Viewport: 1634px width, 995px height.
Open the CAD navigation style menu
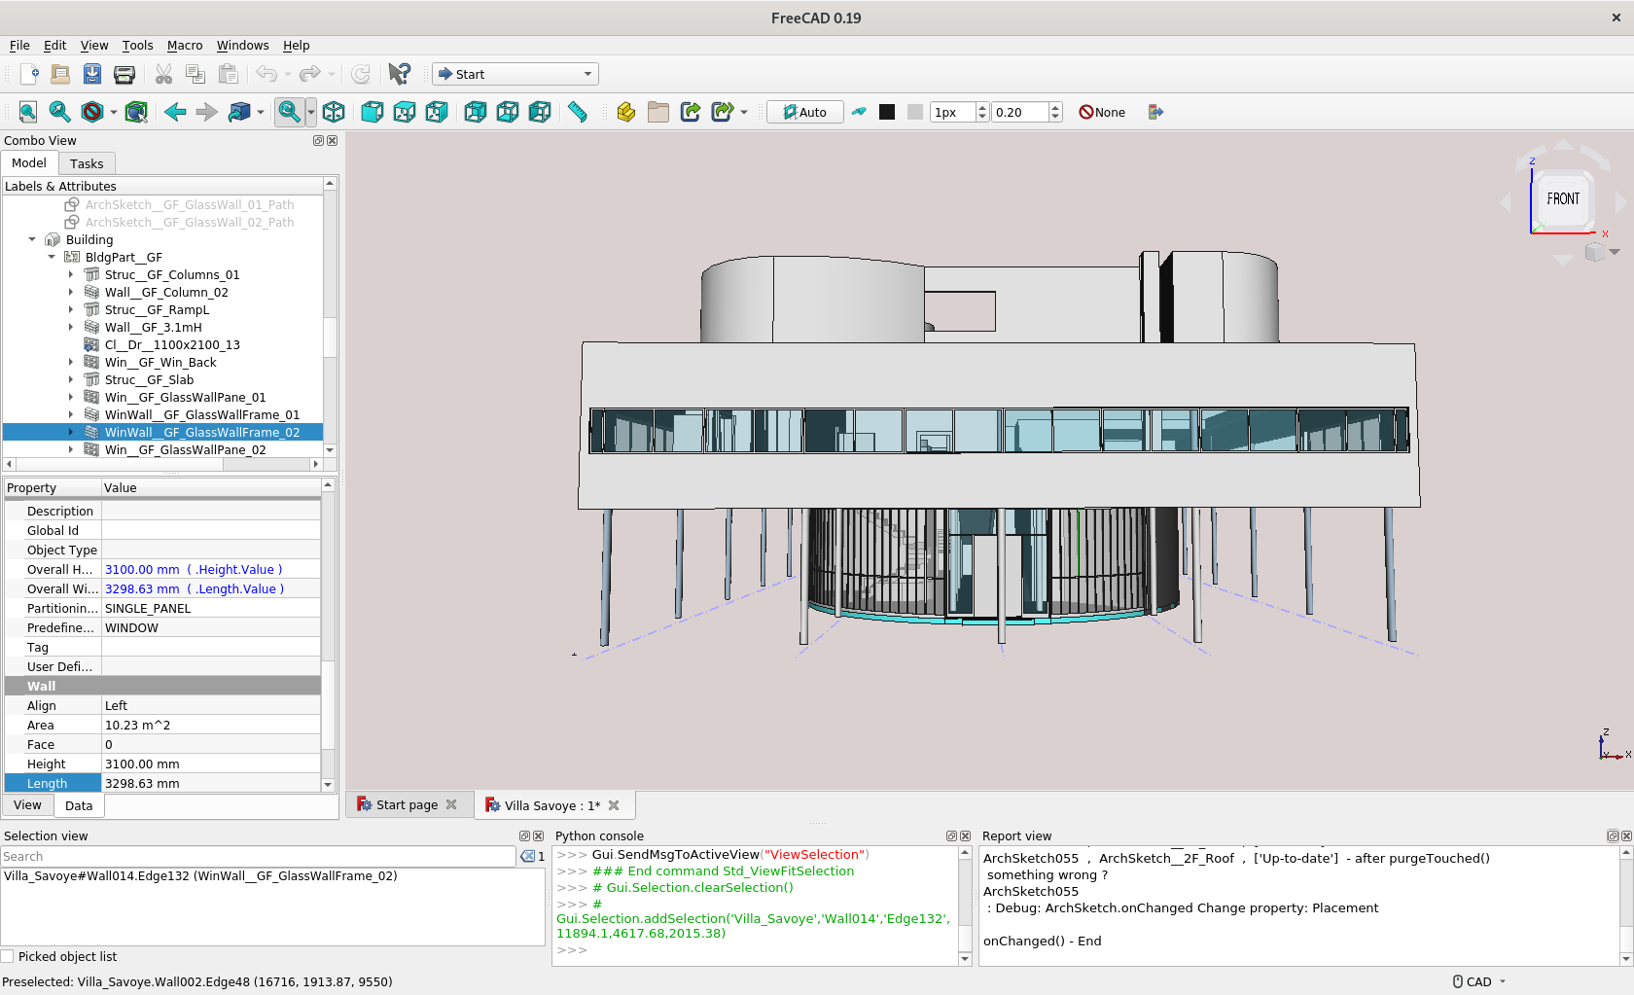(1478, 982)
